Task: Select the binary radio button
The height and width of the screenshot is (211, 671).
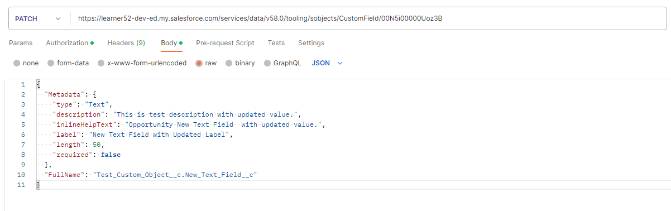Action: [x=229, y=63]
